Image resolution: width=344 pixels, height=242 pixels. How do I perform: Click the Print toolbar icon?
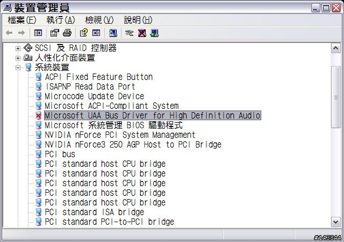click(67, 33)
